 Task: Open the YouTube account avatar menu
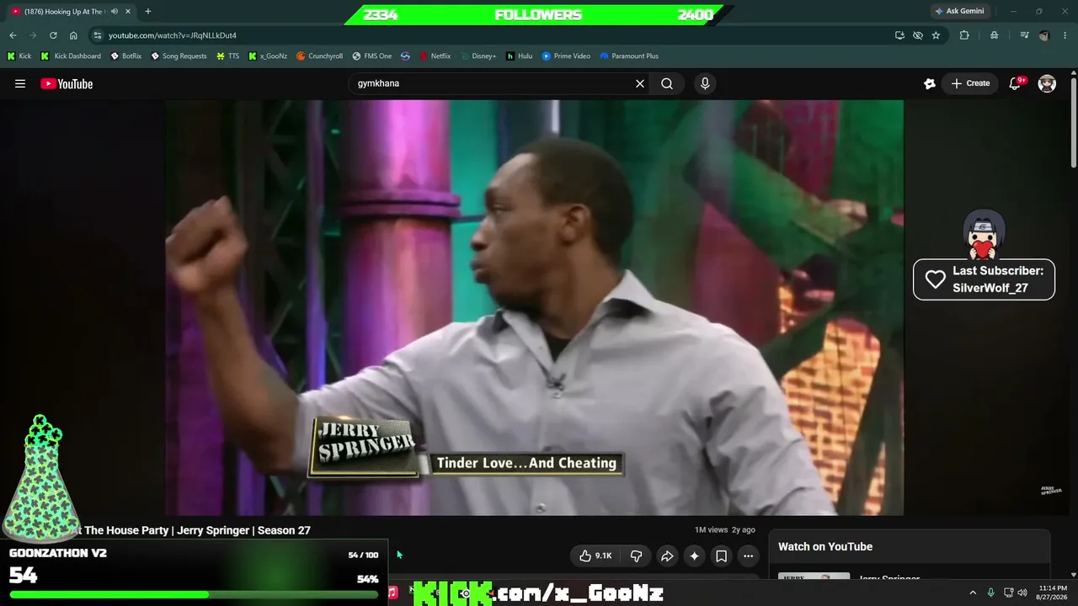(x=1047, y=83)
